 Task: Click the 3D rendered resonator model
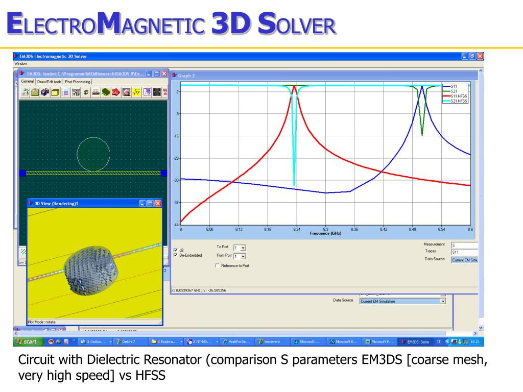tap(91, 271)
